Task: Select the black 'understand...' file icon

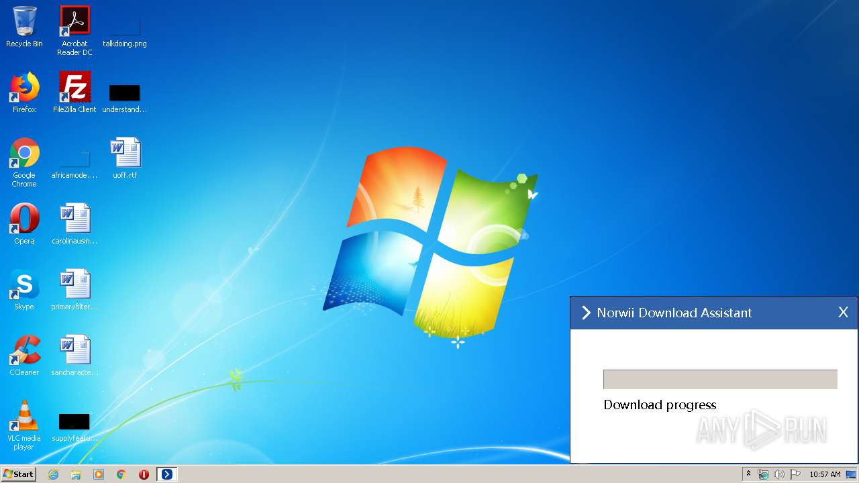Action: pos(125,97)
